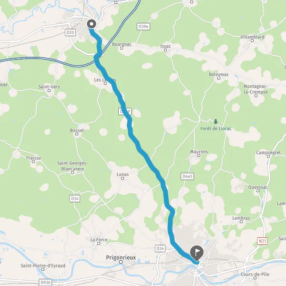Click the Saint-Géry village label
The height and width of the screenshot is (286, 286).
click(x=49, y=87)
